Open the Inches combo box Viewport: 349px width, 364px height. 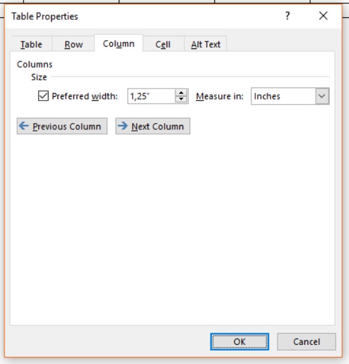click(290, 96)
